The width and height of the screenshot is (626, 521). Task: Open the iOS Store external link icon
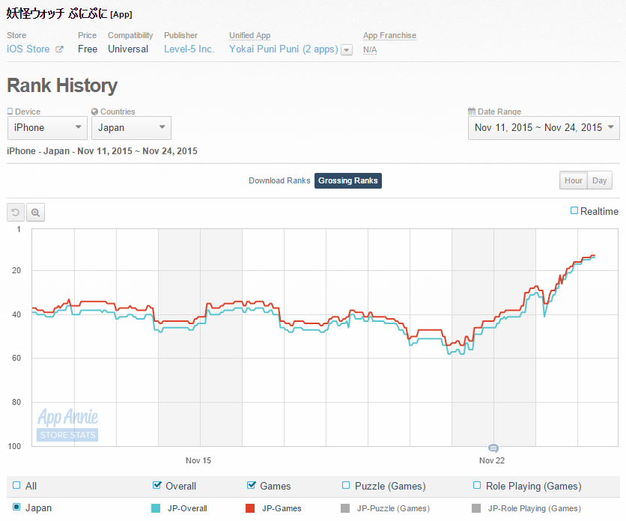[59, 49]
